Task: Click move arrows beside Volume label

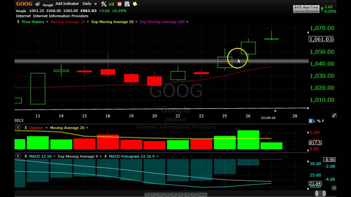Action: pyautogui.click(x=26, y=128)
